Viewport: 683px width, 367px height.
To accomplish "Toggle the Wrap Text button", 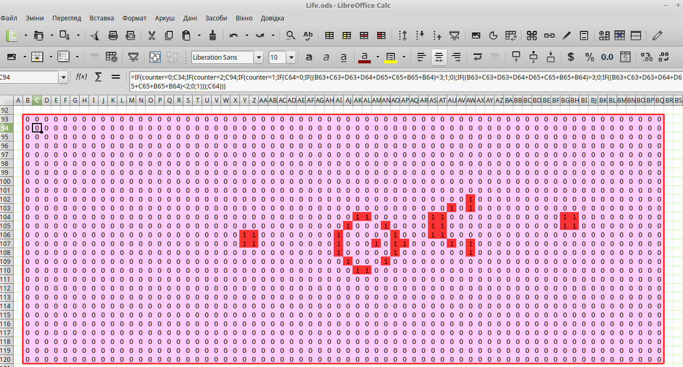I will (x=477, y=57).
